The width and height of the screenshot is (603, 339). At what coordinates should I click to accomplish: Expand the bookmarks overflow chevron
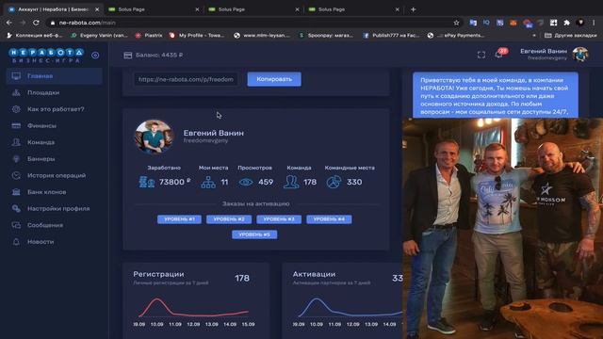click(x=534, y=36)
